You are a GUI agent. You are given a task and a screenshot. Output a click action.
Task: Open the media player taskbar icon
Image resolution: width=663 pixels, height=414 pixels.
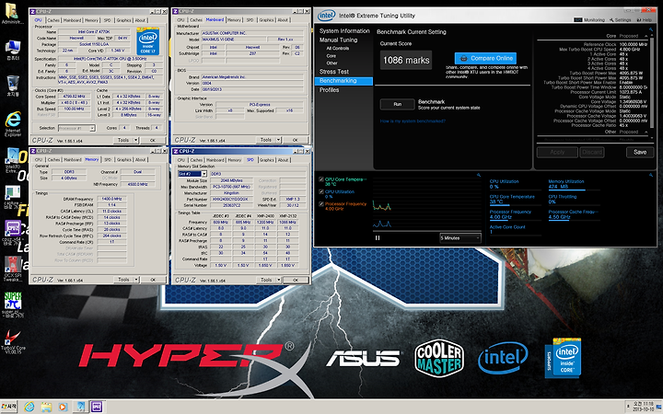(x=63, y=407)
